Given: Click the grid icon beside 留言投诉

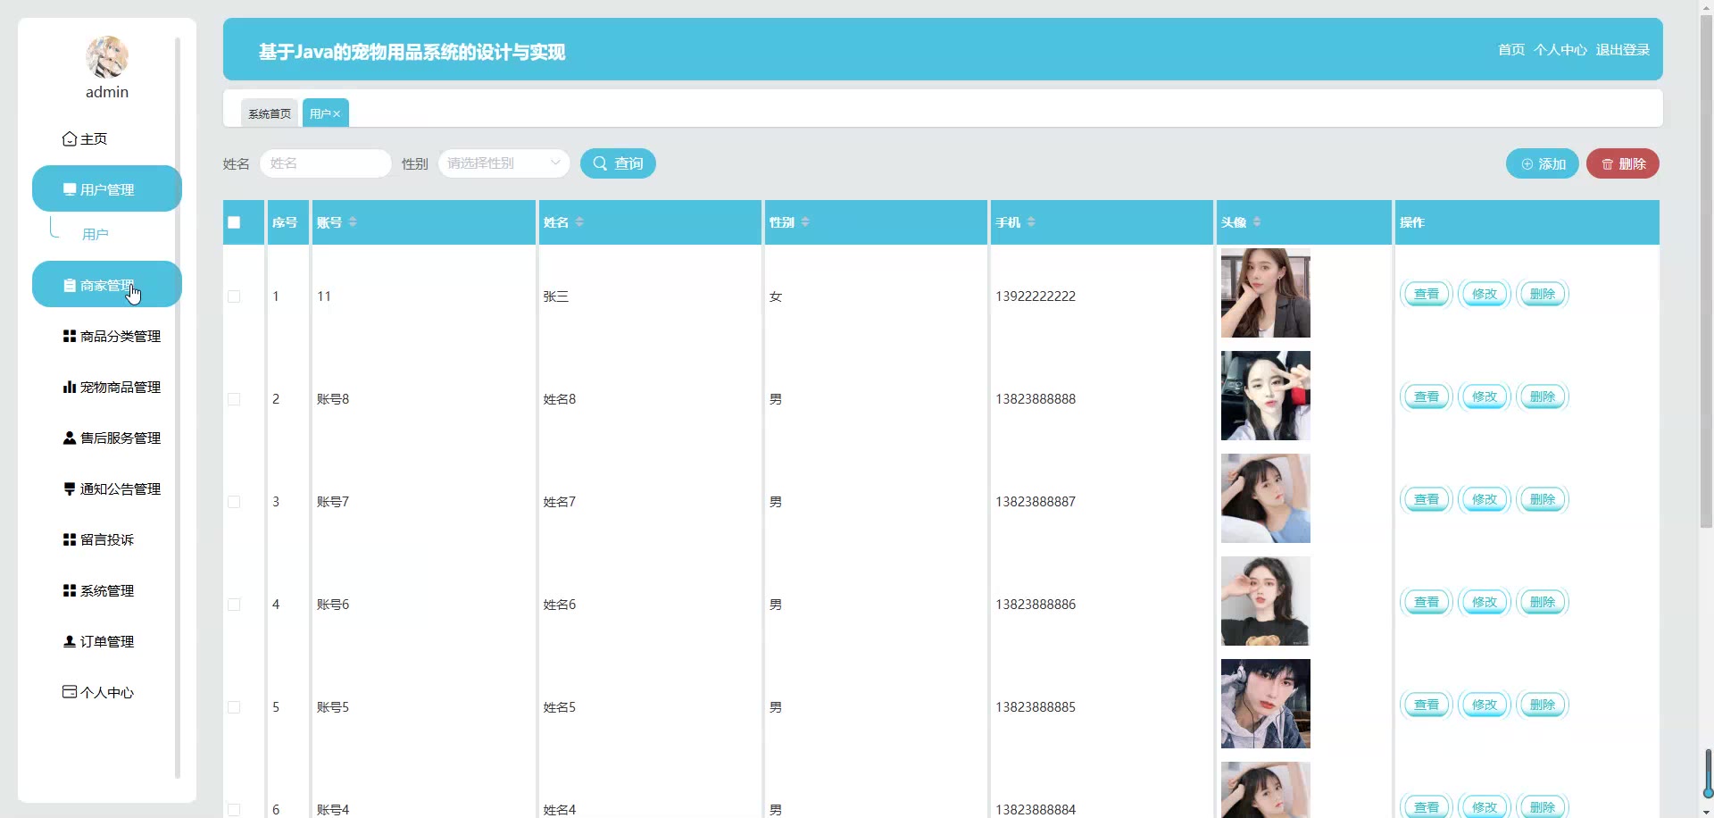Looking at the screenshot, I should coord(69,539).
